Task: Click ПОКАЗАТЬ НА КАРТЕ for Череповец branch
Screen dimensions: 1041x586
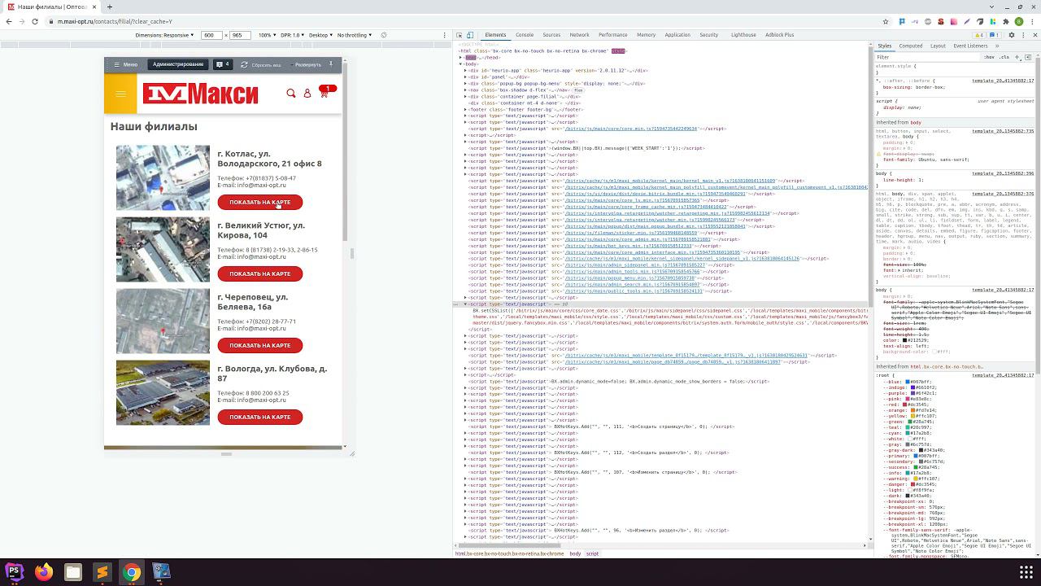Action: [260, 345]
